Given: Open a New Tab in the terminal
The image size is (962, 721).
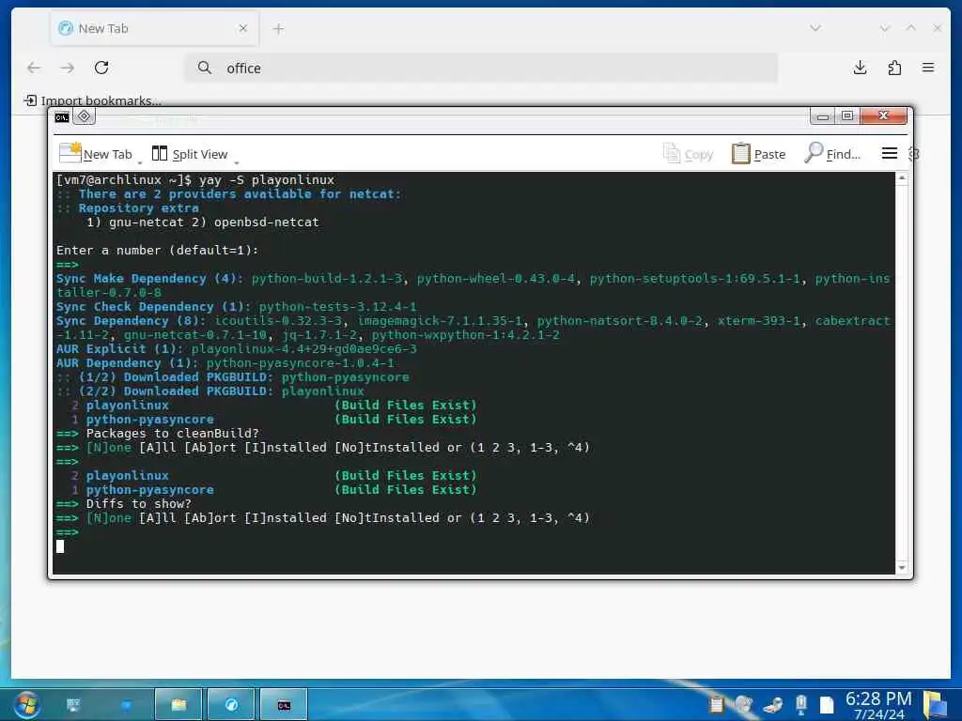Looking at the screenshot, I should click(x=96, y=154).
